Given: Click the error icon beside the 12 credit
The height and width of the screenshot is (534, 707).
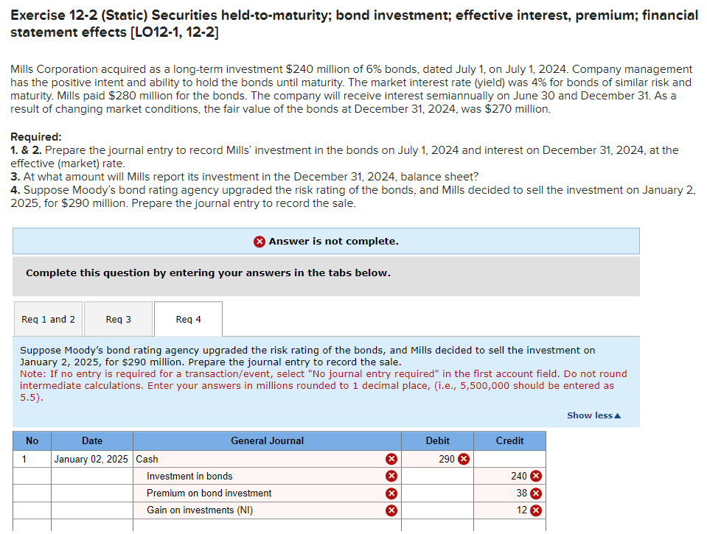Looking at the screenshot, I should (536, 510).
